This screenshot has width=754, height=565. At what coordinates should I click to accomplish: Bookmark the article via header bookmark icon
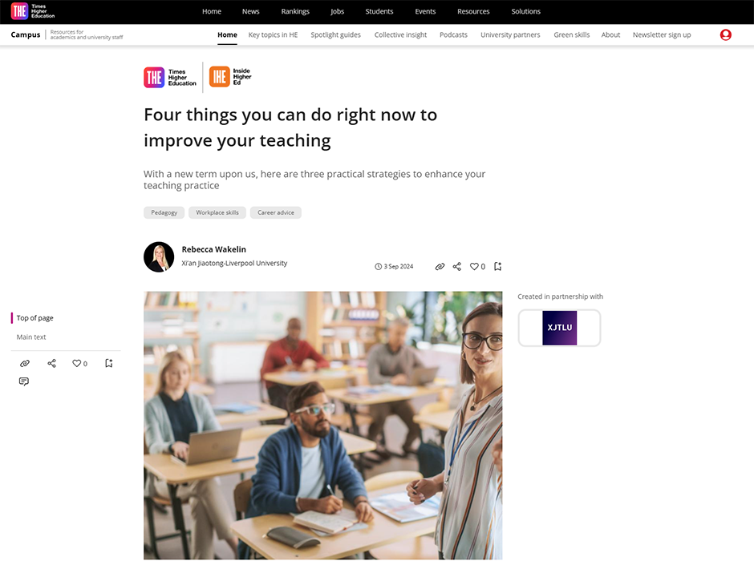pos(497,267)
